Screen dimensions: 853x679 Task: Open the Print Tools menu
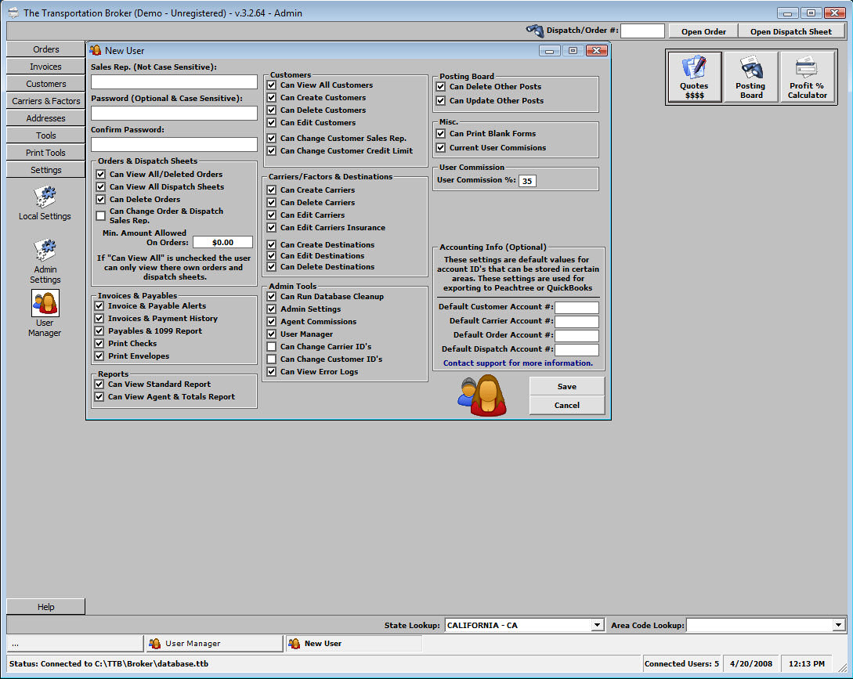pos(45,153)
